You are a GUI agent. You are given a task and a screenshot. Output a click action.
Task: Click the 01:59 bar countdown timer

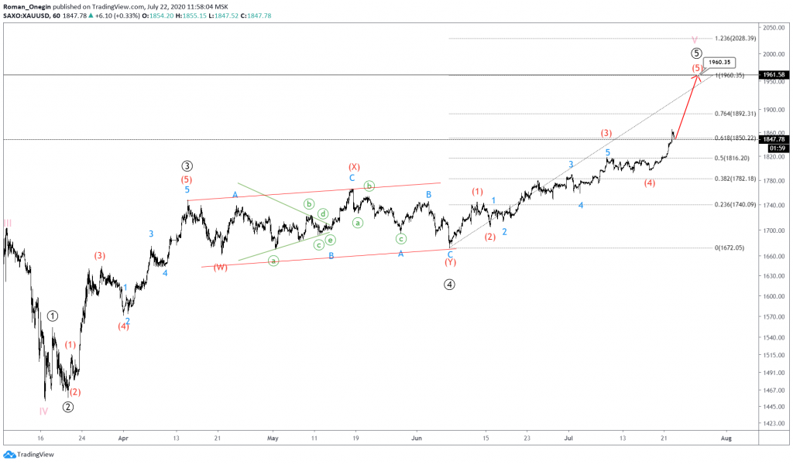776,147
